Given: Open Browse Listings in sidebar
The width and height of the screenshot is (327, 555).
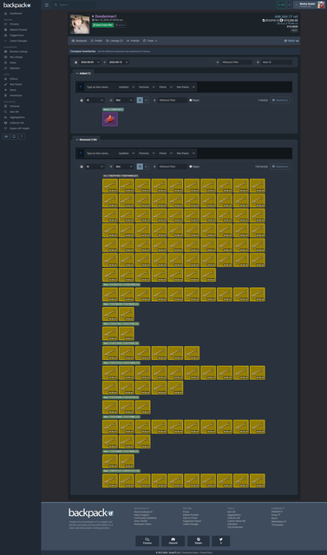Looking at the screenshot, I should pos(18,52).
